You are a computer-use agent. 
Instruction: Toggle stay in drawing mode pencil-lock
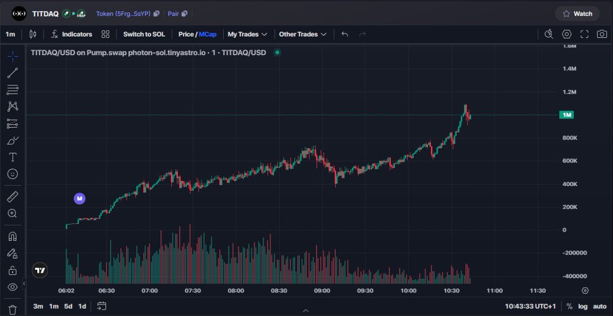tap(13, 254)
